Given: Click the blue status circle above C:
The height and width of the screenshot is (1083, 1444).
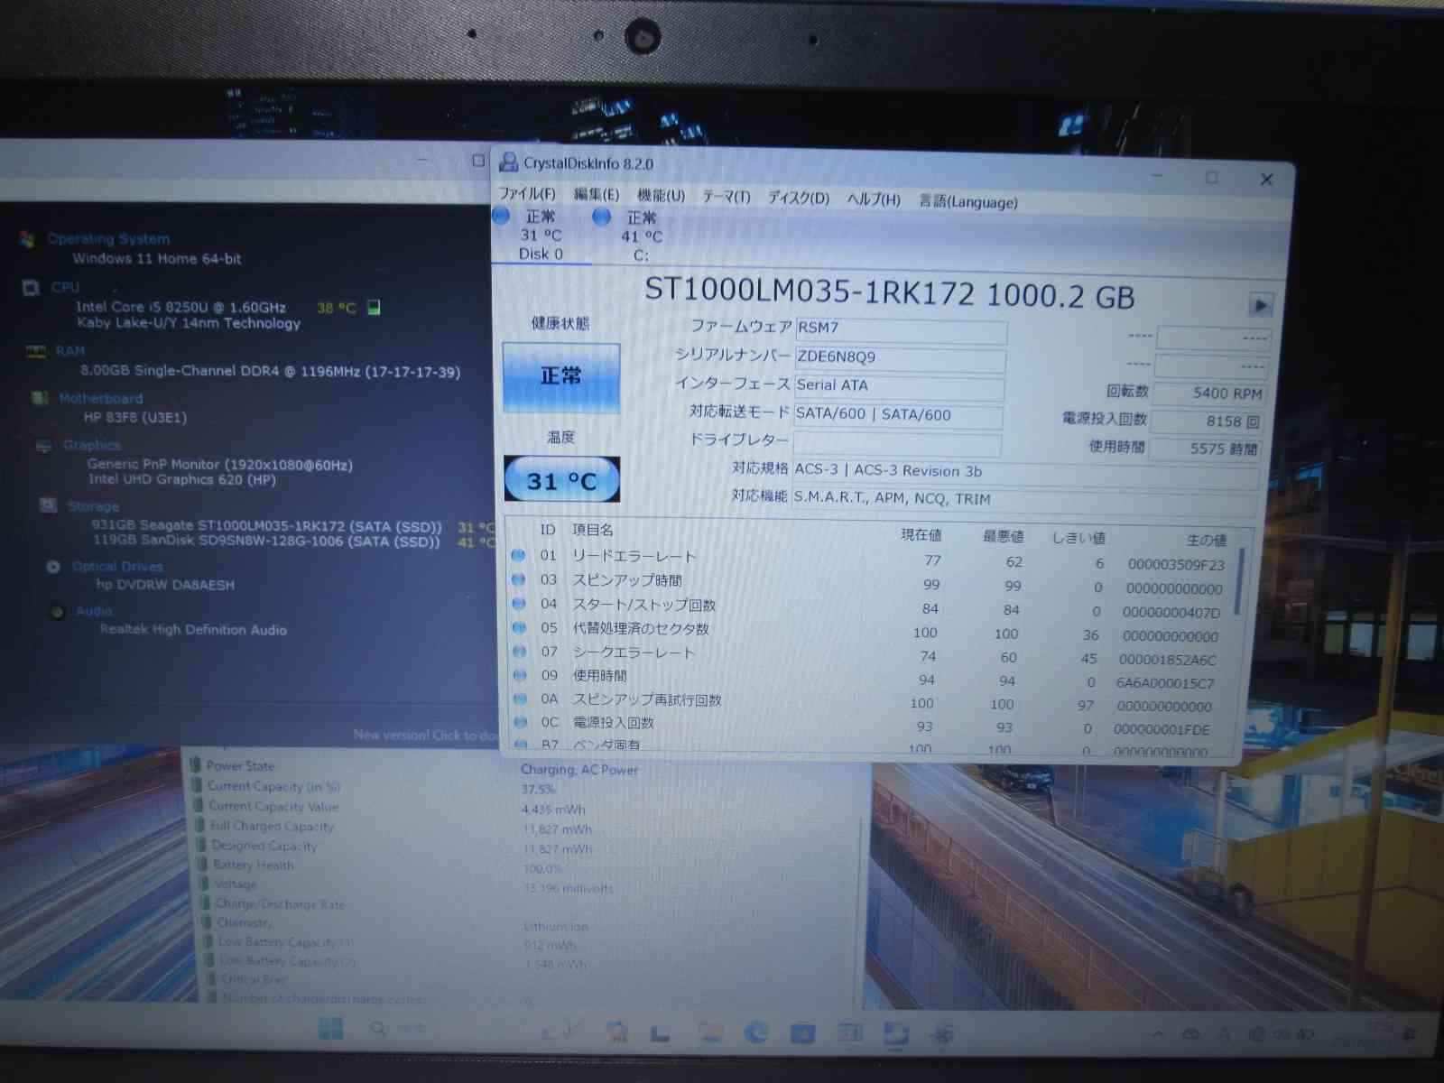Looking at the screenshot, I should point(602,217).
